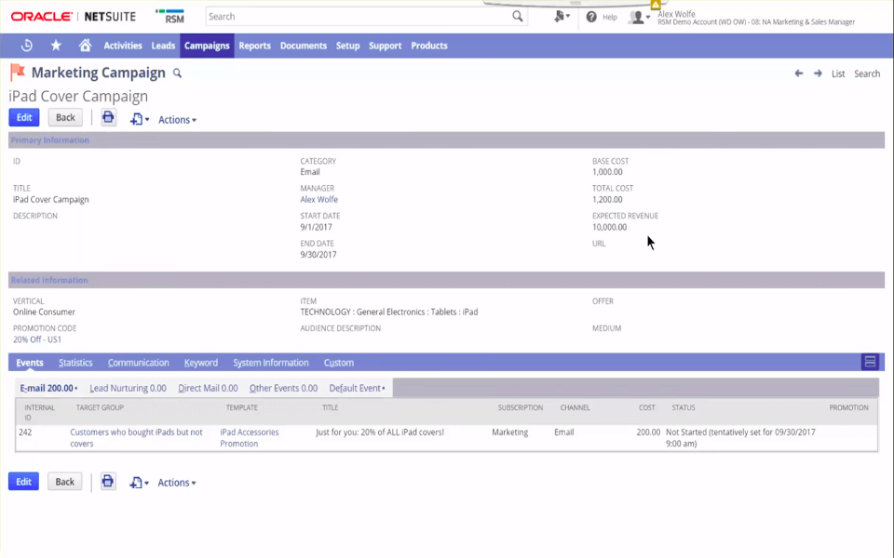
Task: Open the Help question mark icon
Action: (x=591, y=17)
